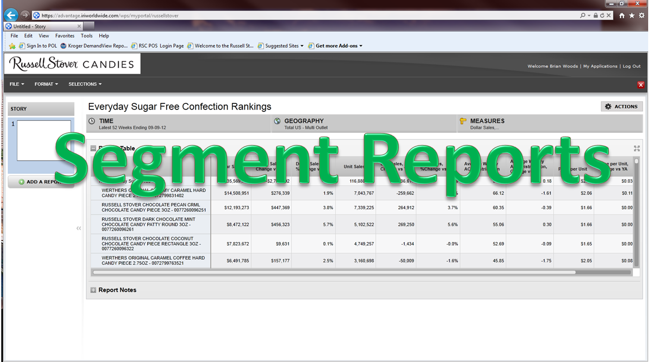Viewport: 665px width, 362px height.
Task: Open the FILE dropdown menu
Action: pyautogui.click(x=17, y=84)
